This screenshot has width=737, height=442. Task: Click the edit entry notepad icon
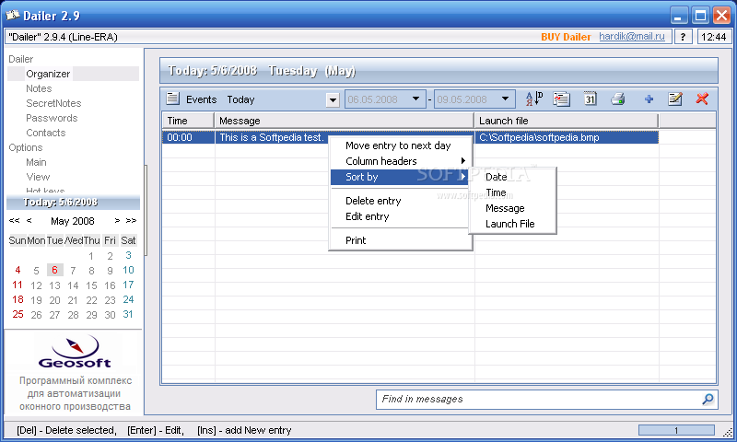675,99
